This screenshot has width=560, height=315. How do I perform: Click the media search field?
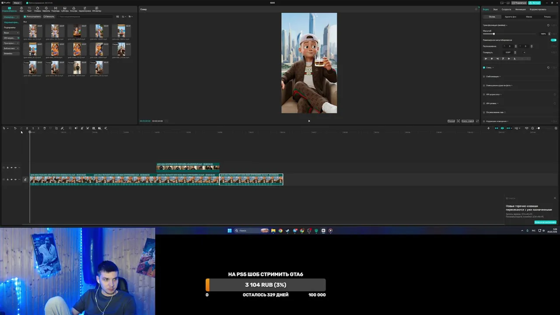(84, 17)
